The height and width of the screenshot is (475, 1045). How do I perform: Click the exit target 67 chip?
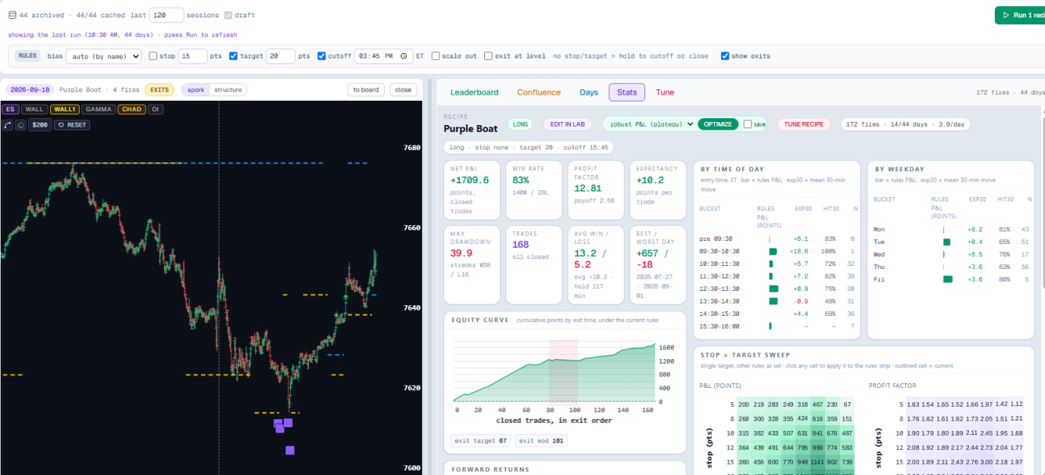coord(481,440)
